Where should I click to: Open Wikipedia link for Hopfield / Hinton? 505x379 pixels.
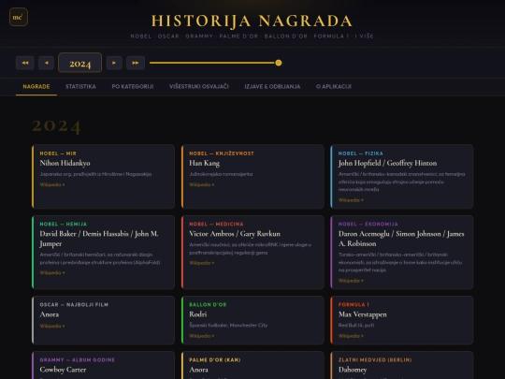[x=351, y=200]
